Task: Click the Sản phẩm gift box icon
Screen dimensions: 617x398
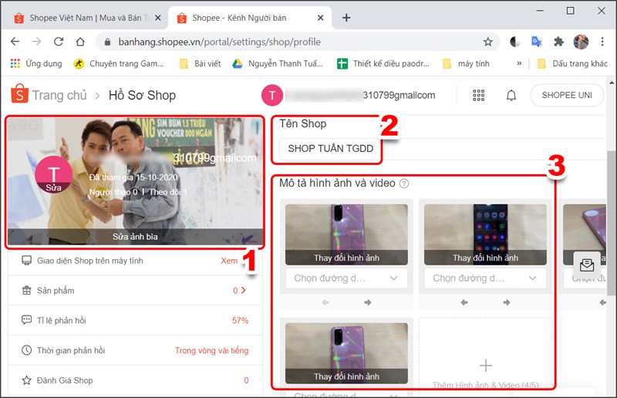Action: [26, 291]
